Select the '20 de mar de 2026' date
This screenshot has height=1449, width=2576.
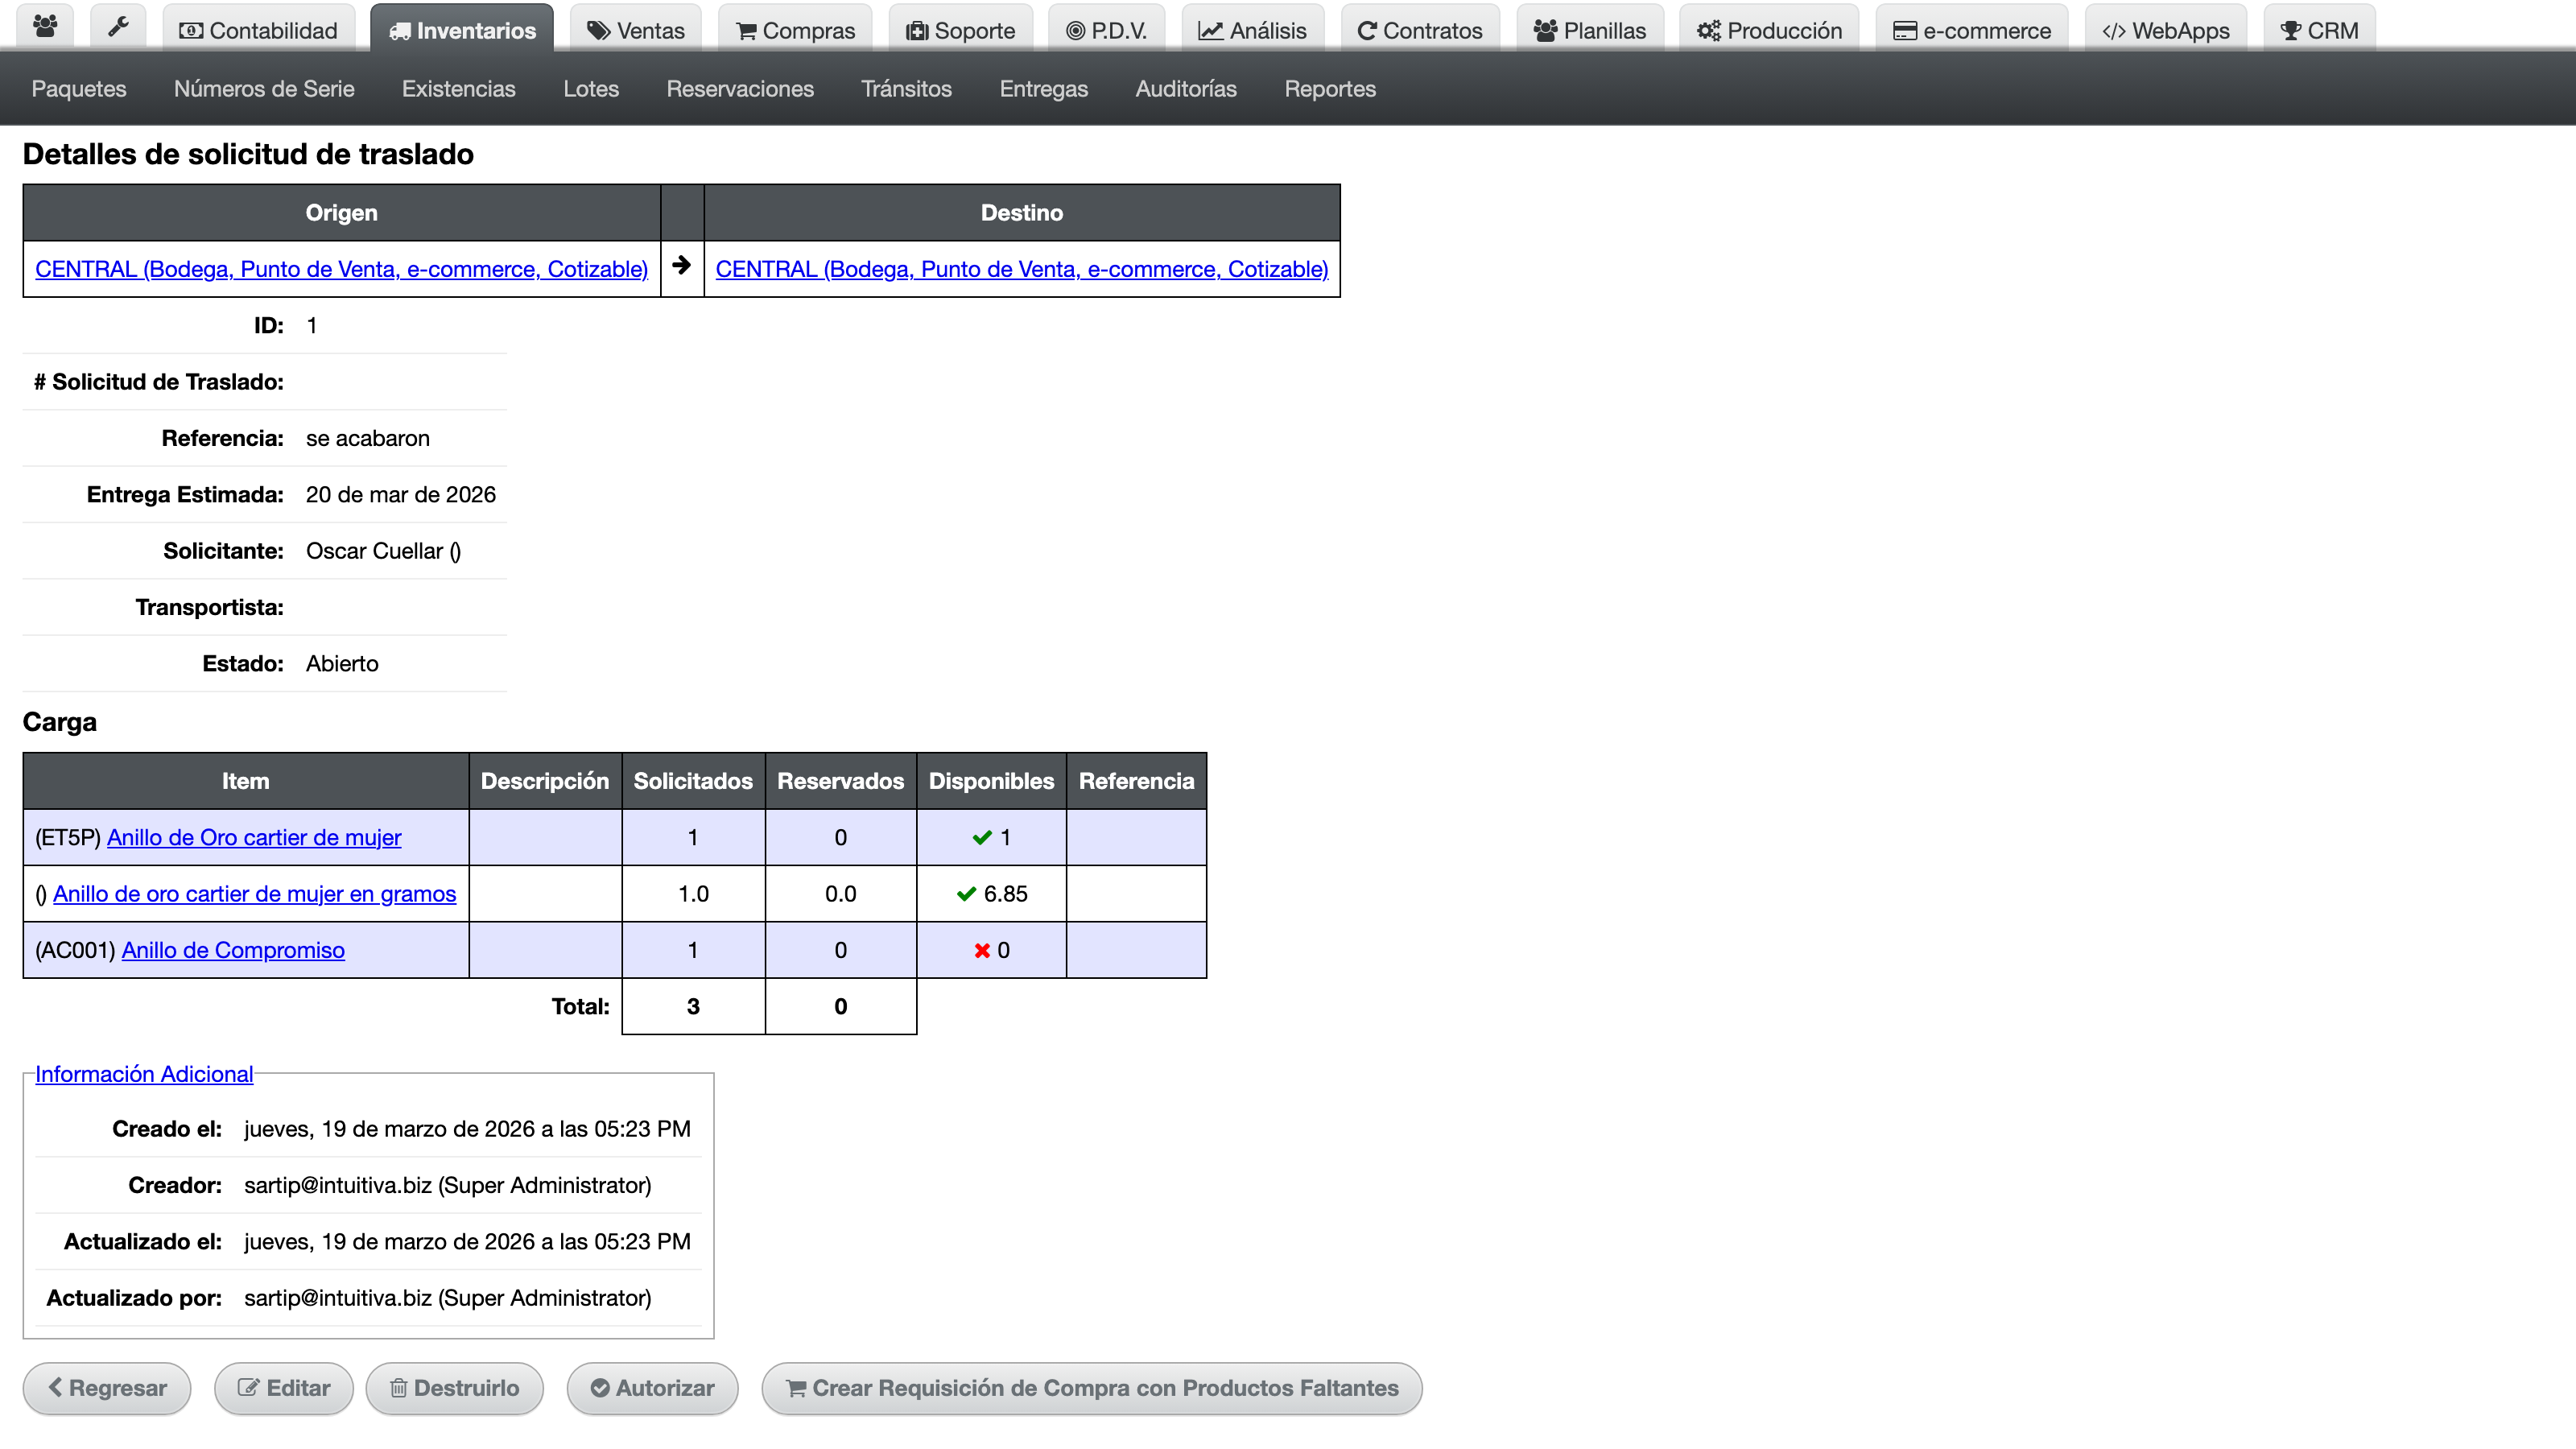tap(401, 494)
